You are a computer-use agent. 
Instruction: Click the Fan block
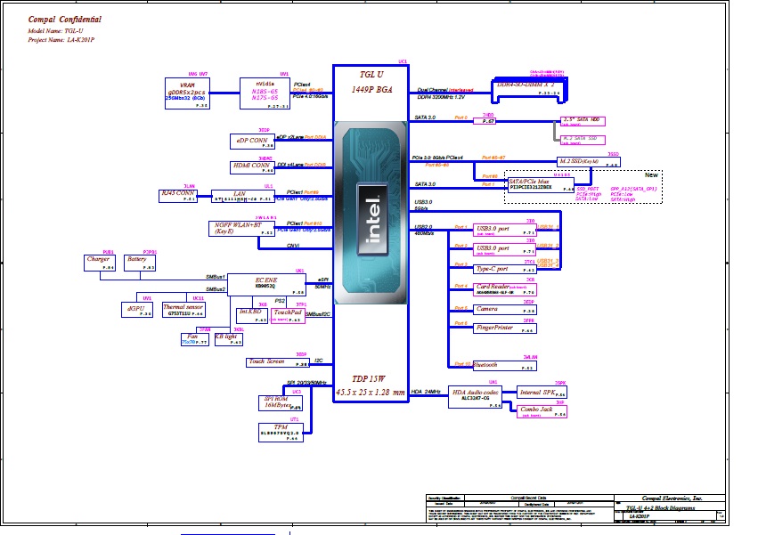(x=195, y=339)
